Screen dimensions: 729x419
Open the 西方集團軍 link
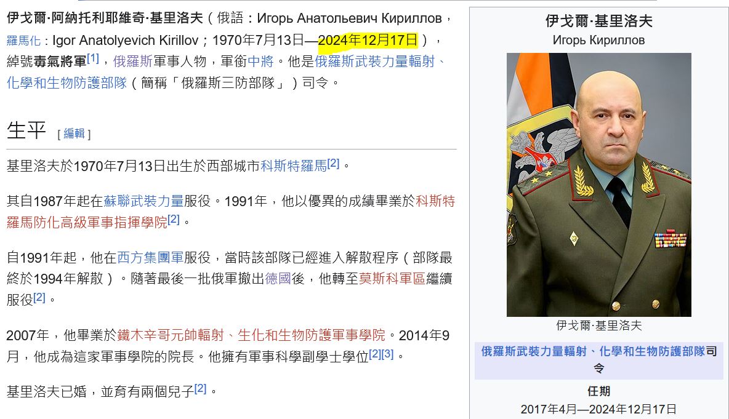pos(150,258)
